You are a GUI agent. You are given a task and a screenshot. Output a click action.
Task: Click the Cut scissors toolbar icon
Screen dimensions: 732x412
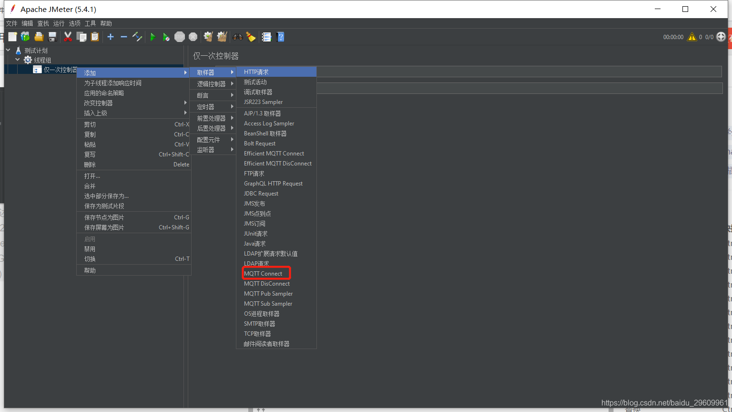coord(68,37)
